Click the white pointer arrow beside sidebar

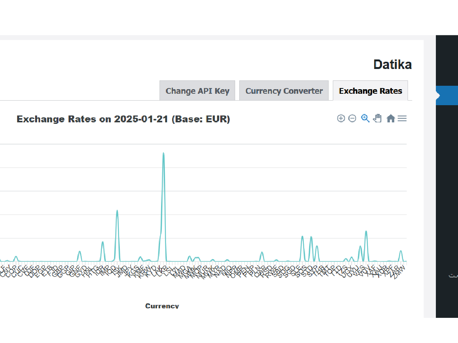[x=438, y=95]
